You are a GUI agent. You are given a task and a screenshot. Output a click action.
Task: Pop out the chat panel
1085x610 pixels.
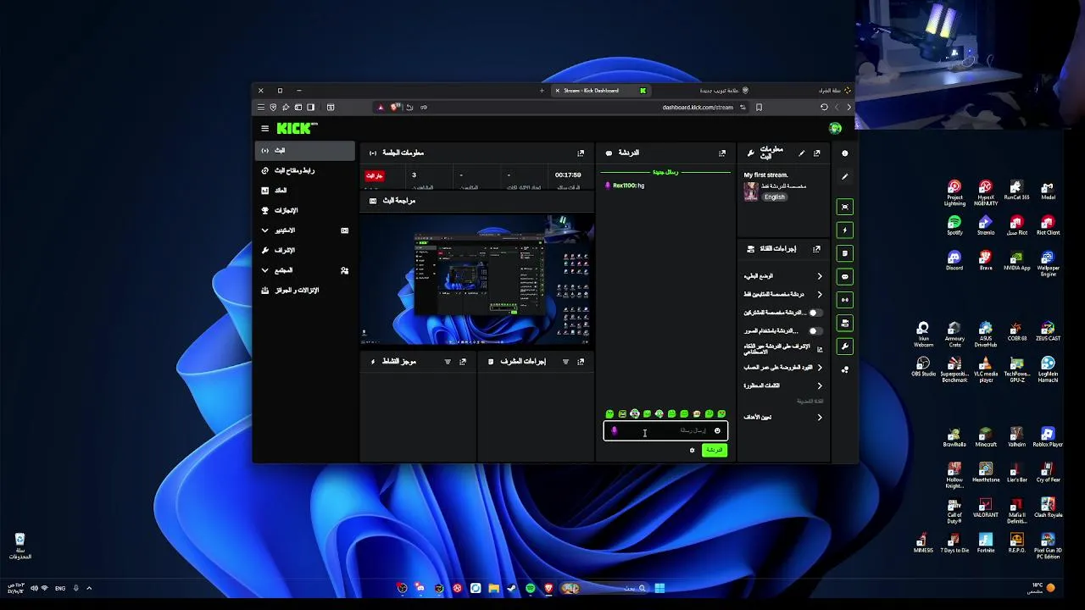click(722, 153)
